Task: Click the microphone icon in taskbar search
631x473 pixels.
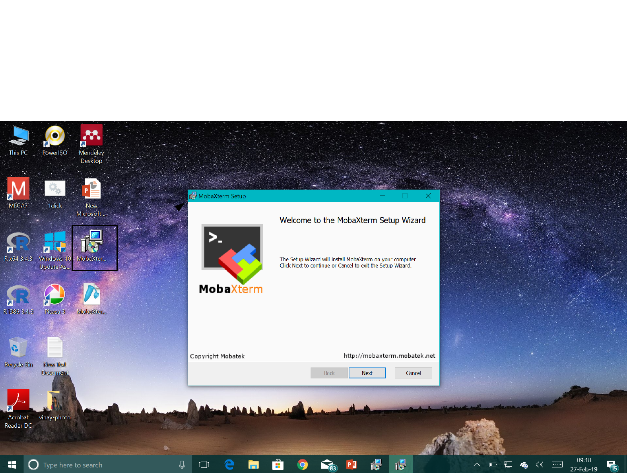Action: pos(182,465)
